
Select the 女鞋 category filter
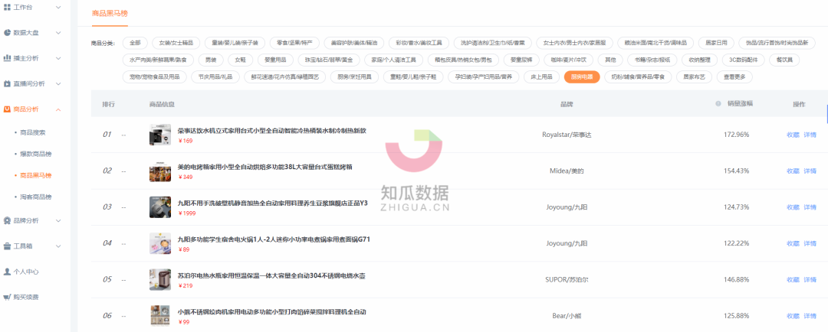(x=240, y=60)
